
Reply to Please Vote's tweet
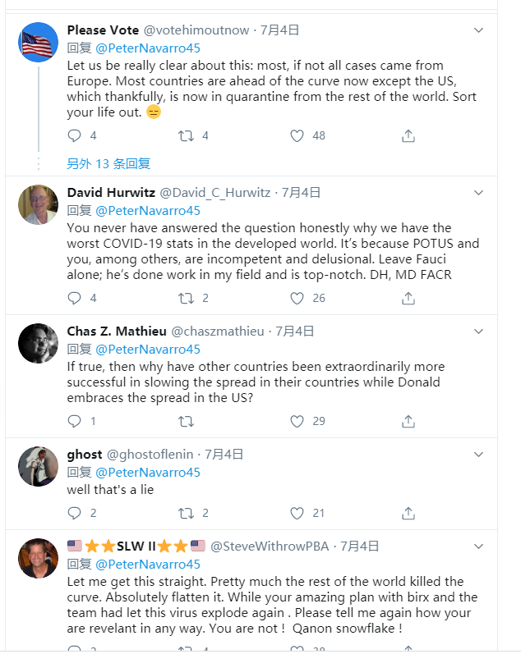[x=75, y=135]
